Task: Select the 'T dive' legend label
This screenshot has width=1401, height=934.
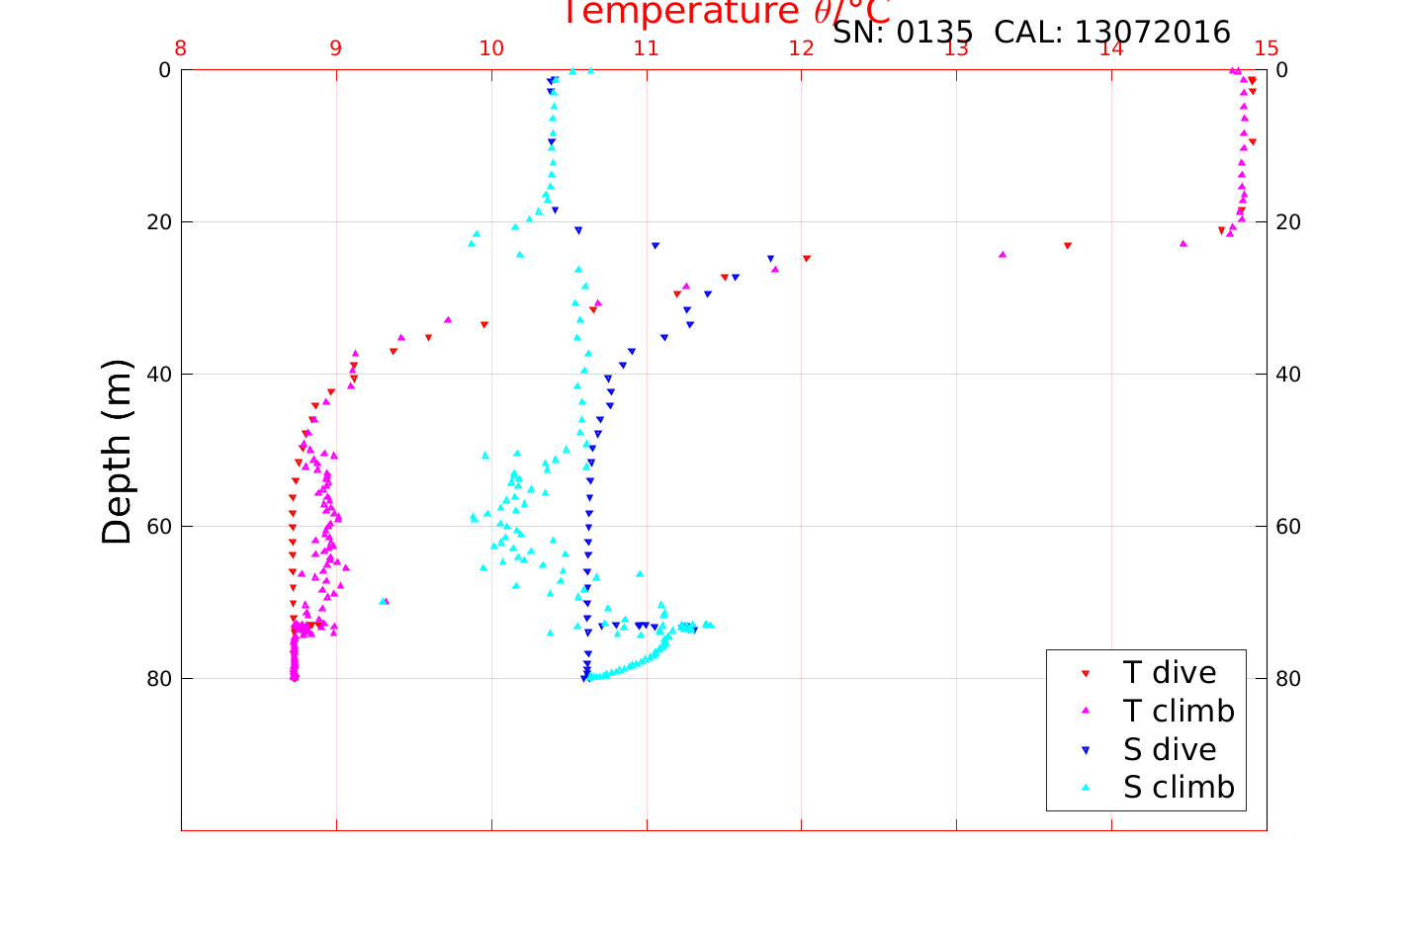Action: (1170, 673)
